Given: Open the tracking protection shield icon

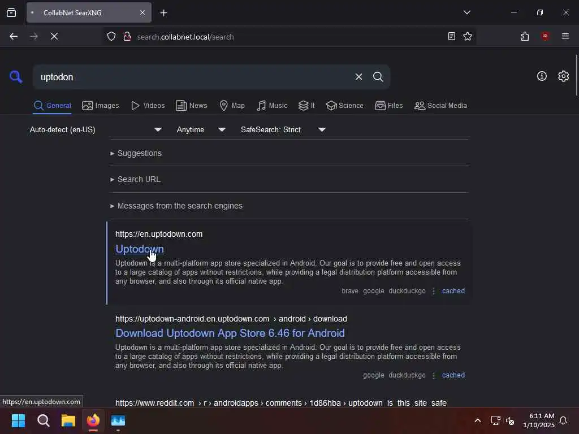Looking at the screenshot, I should pyautogui.click(x=111, y=36).
